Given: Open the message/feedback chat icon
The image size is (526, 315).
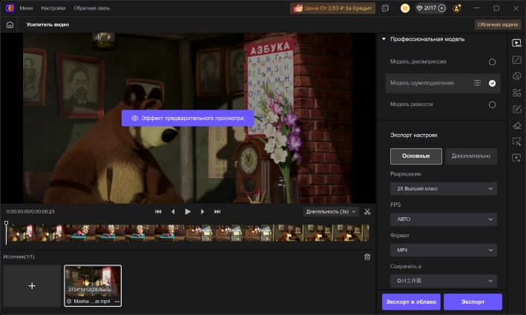Looking at the screenshot, I should (386, 8).
